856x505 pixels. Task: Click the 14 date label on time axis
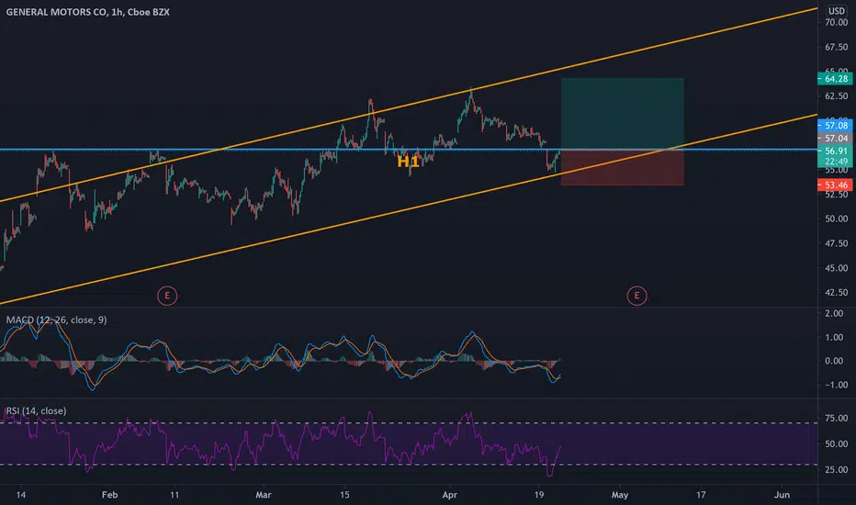tap(21, 495)
